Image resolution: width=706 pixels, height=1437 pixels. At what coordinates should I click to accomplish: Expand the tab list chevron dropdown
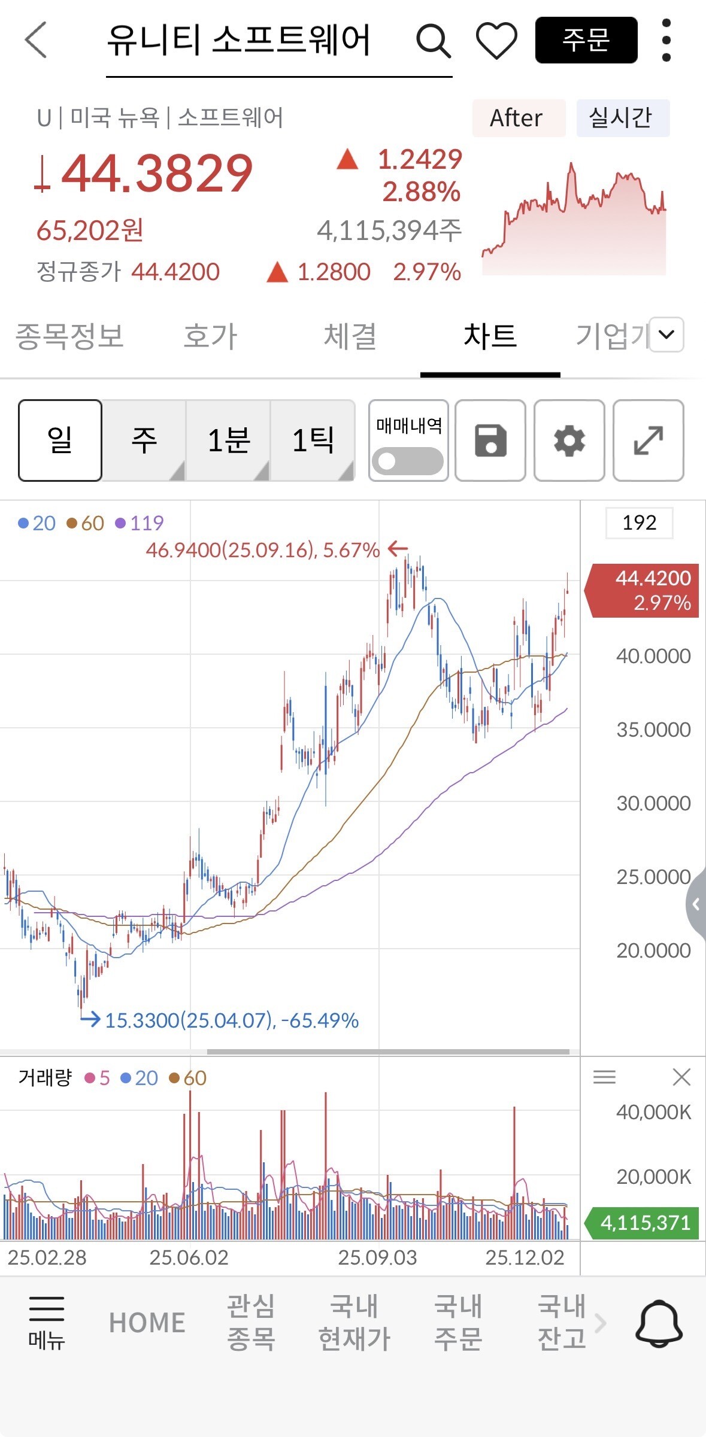pyautogui.click(x=666, y=334)
